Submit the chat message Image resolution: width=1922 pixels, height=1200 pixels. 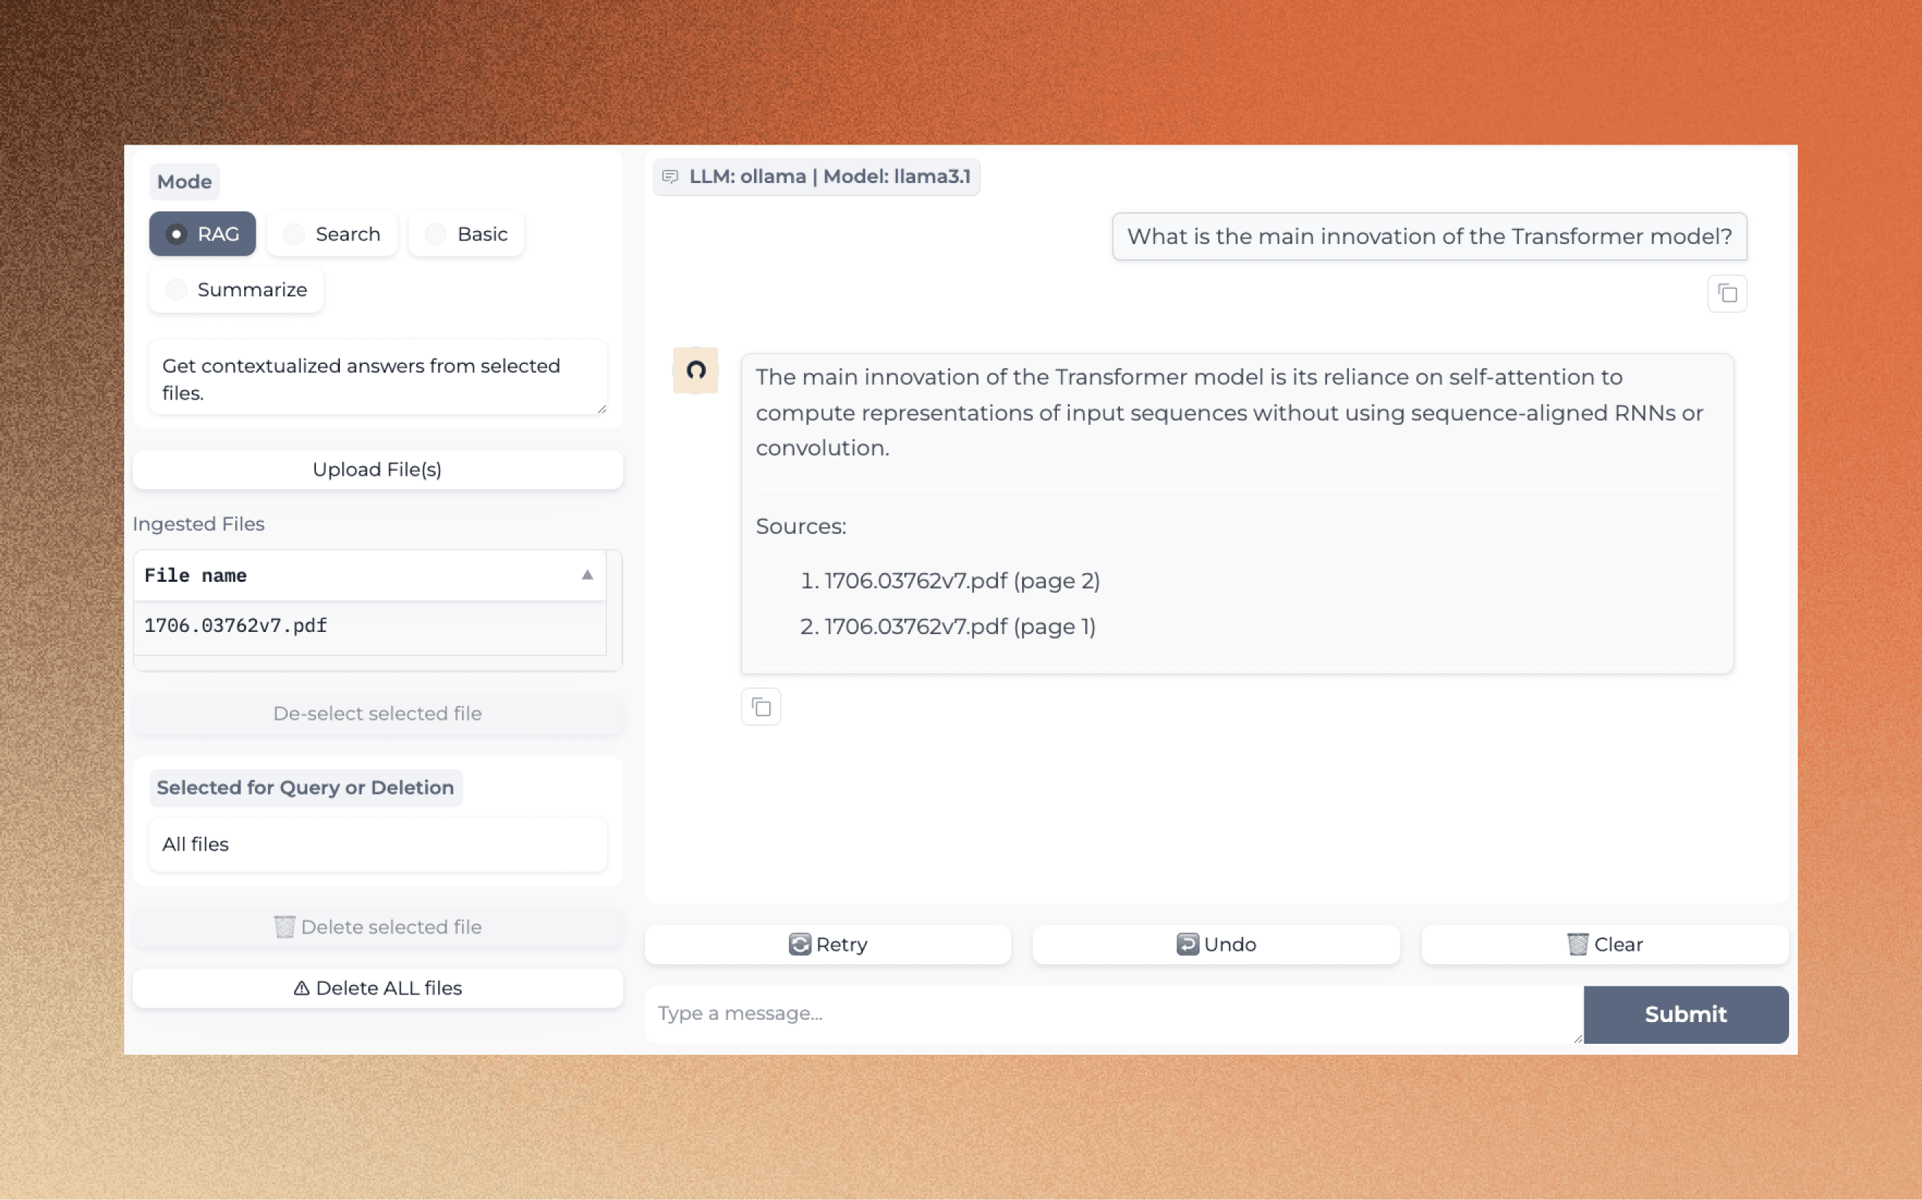pos(1684,1013)
